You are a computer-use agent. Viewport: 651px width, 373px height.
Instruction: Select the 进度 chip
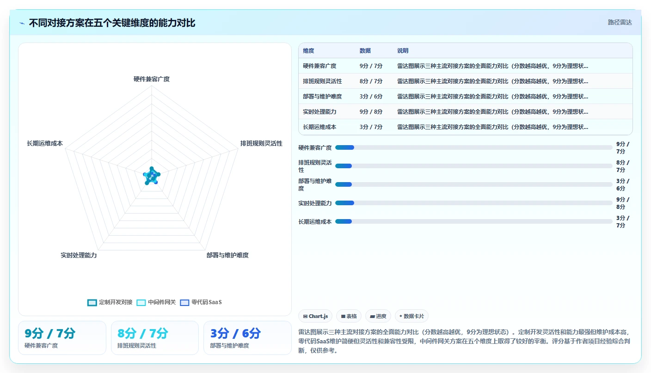pyautogui.click(x=378, y=316)
